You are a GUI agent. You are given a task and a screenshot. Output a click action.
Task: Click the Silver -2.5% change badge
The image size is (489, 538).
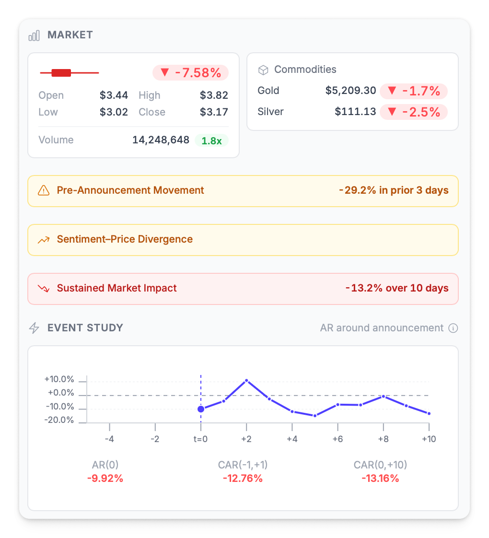tap(413, 112)
